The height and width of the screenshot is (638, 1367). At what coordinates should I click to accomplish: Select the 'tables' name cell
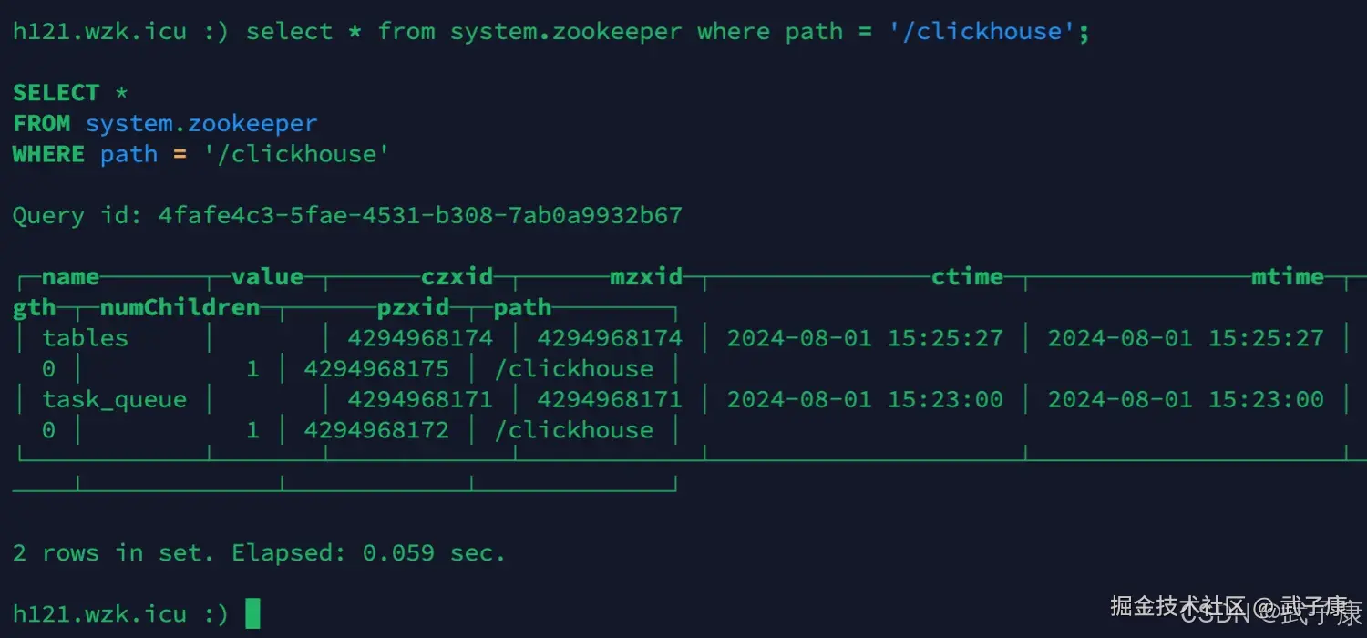pos(85,338)
